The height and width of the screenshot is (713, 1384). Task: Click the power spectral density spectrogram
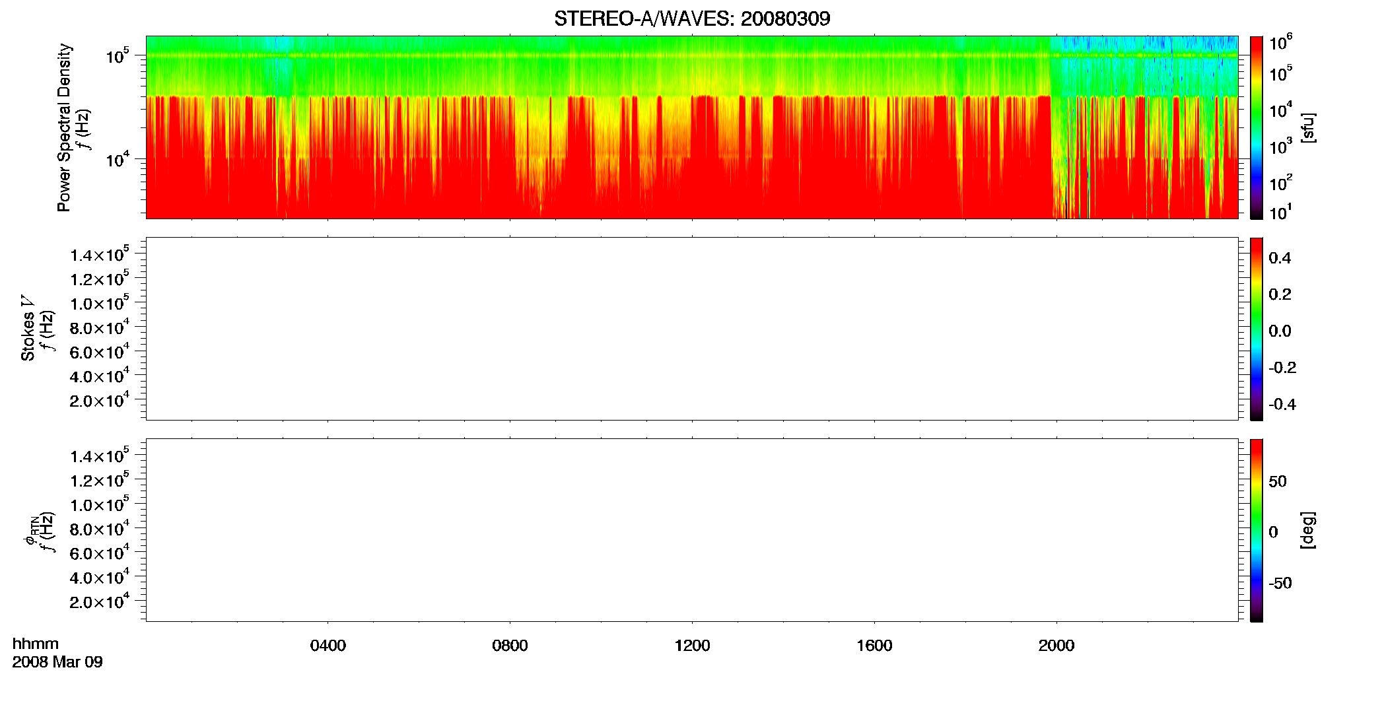[692, 127]
